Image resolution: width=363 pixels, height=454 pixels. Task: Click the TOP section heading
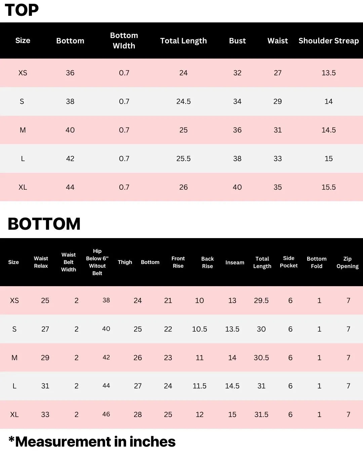tap(22, 10)
